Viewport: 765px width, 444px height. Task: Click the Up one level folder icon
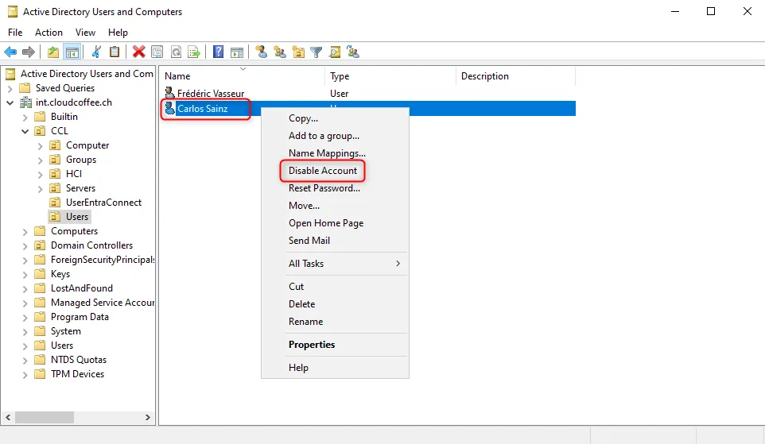53,52
